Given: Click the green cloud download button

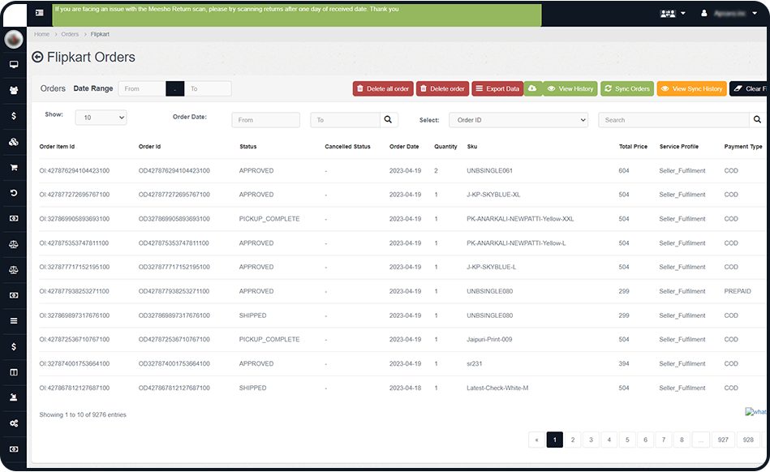Looking at the screenshot, I should [x=532, y=88].
